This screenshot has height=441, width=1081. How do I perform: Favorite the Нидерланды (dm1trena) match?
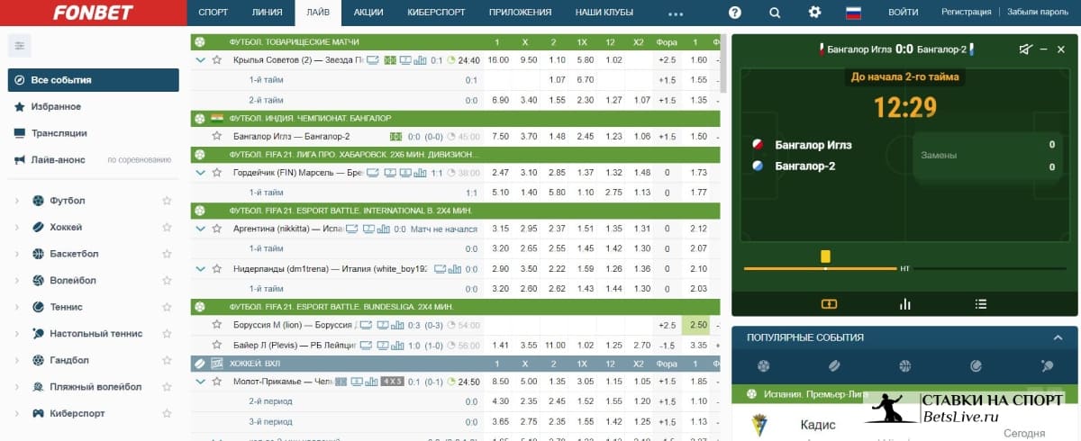pos(216,268)
